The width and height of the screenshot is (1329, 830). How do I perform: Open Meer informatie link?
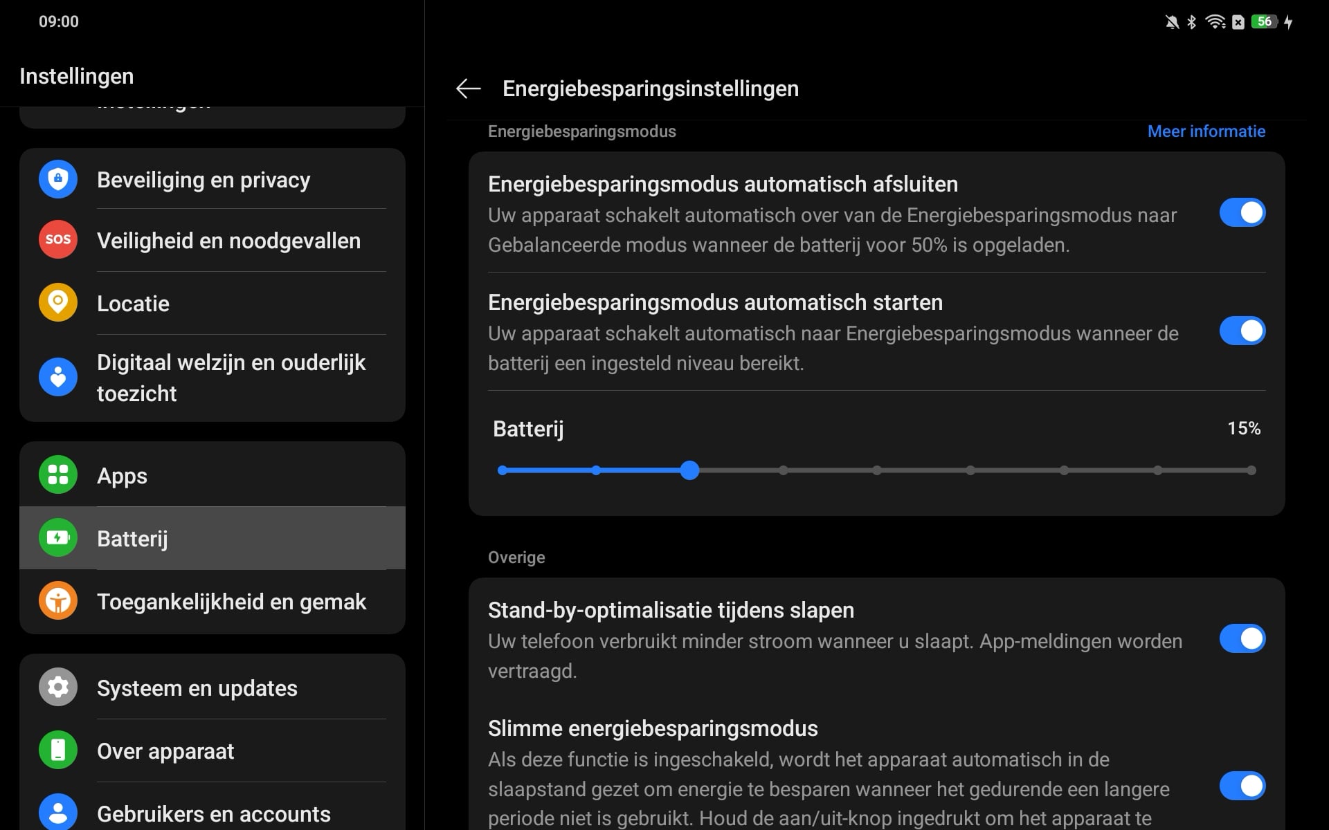click(1206, 131)
